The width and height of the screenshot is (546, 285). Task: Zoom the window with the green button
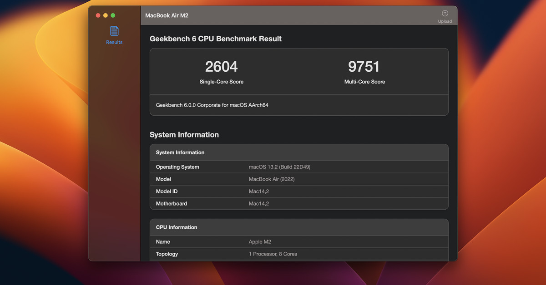[x=113, y=15]
